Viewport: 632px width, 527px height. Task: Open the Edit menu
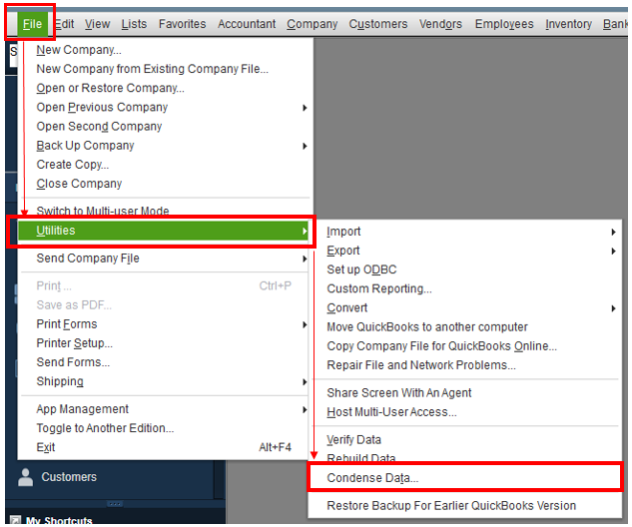click(x=64, y=24)
